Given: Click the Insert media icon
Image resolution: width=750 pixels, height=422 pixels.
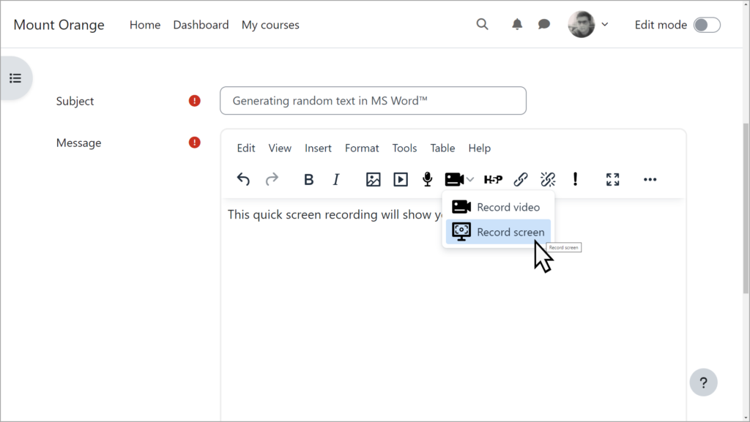Looking at the screenshot, I should click(400, 179).
